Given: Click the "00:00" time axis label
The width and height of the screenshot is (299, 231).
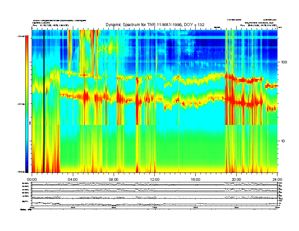Looking at the screenshot, I should [32, 180].
